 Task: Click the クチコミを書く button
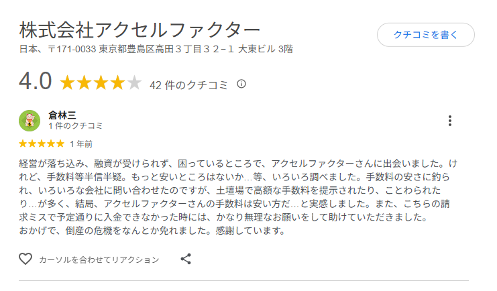pos(425,35)
